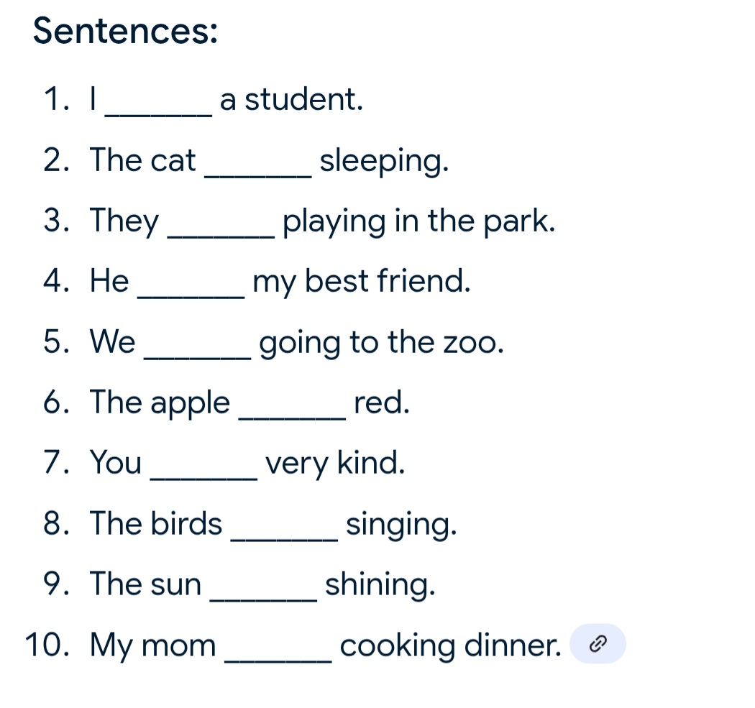Click the word 'sleeping.'
The height and width of the screenshot is (708, 755).
(384, 161)
